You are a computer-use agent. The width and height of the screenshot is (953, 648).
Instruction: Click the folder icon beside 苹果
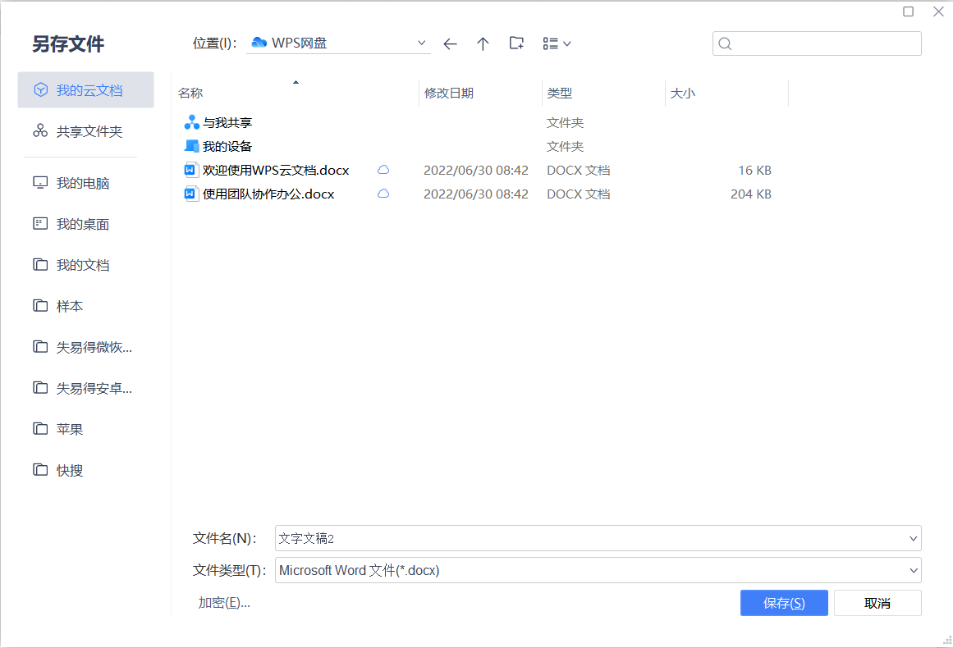click(40, 428)
